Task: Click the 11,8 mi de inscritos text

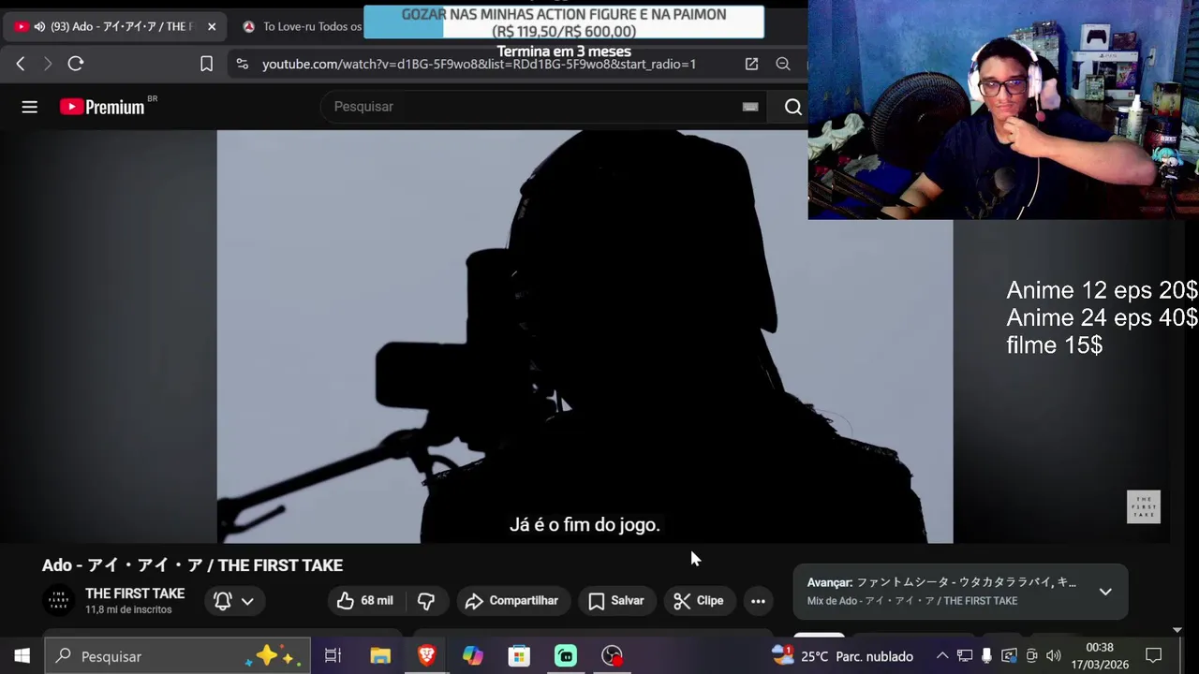Action: pos(128,609)
